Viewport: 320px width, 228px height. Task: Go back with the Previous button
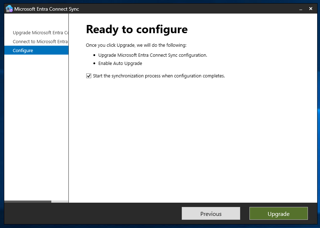pos(211,213)
